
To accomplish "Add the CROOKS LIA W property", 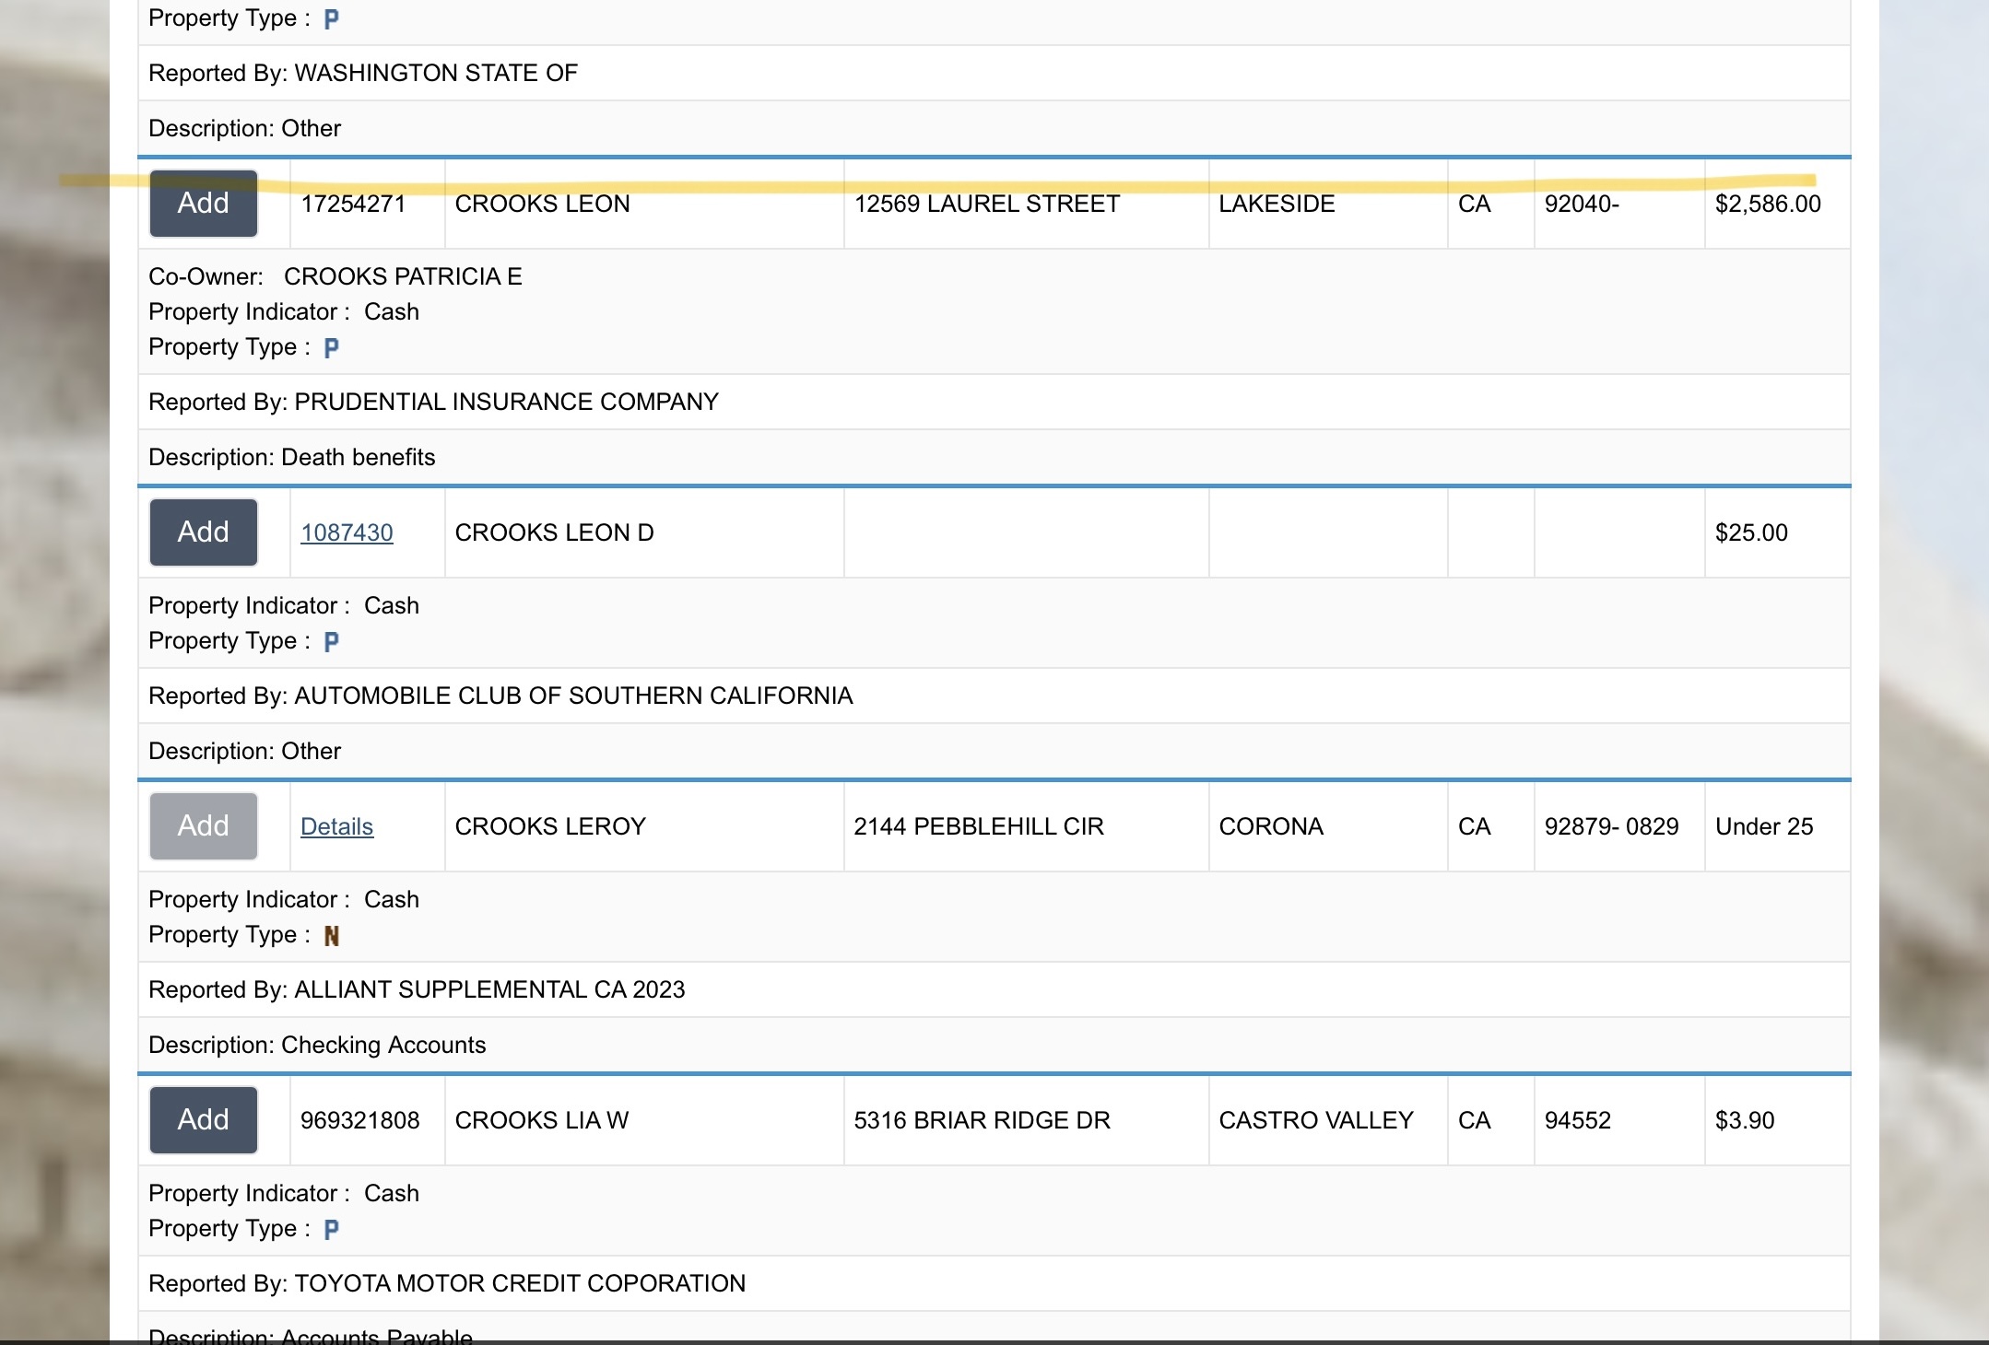I will (x=204, y=1120).
